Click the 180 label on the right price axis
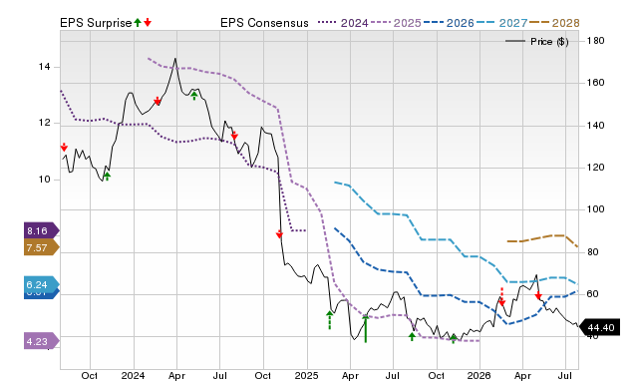Screen dimensions: 638x381 click(595, 41)
